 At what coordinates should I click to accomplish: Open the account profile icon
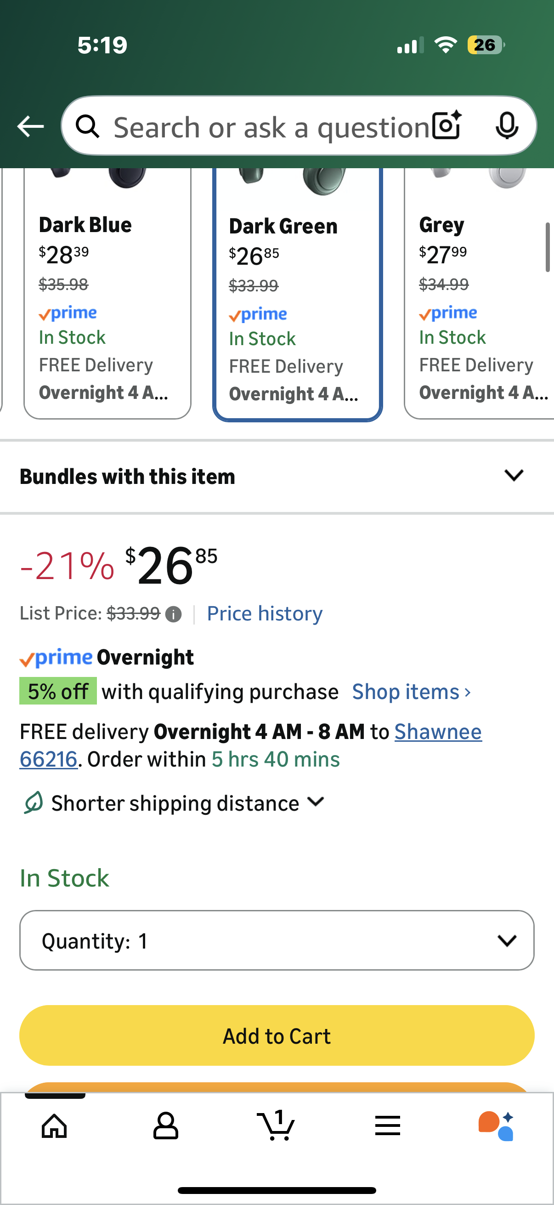165,1125
